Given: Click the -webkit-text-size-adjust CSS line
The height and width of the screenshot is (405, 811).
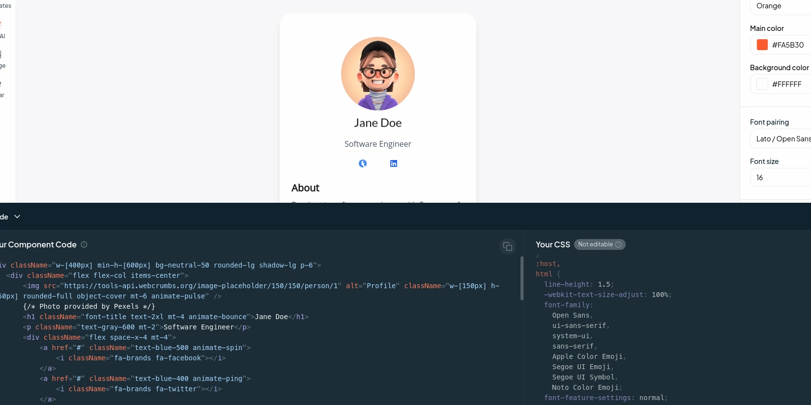Looking at the screenshot, I should point(608,295).
